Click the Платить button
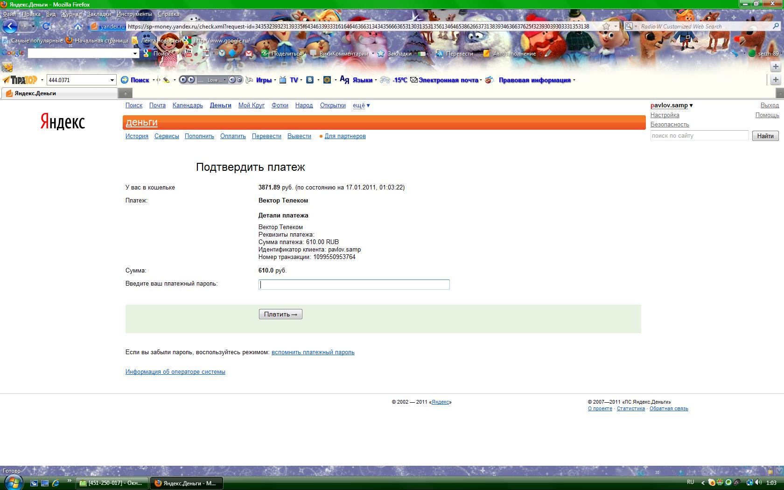Viewport: 784px width, 490px height. coord(280,315)
